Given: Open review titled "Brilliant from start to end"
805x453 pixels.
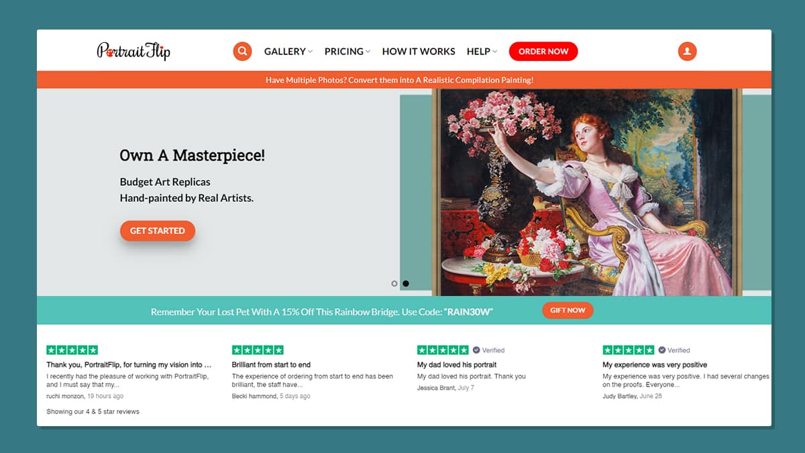Looking at the screenshot, I should [271, 365].
